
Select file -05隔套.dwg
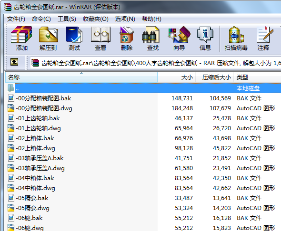[32, 208]
